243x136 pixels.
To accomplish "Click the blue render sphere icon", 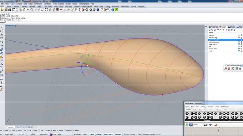I will 98,10.
